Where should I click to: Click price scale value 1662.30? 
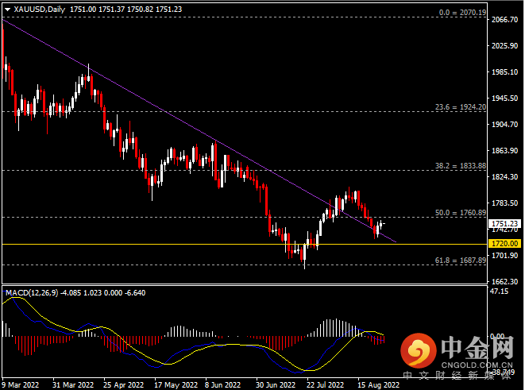pyautogui.click(x=504, y=281)
